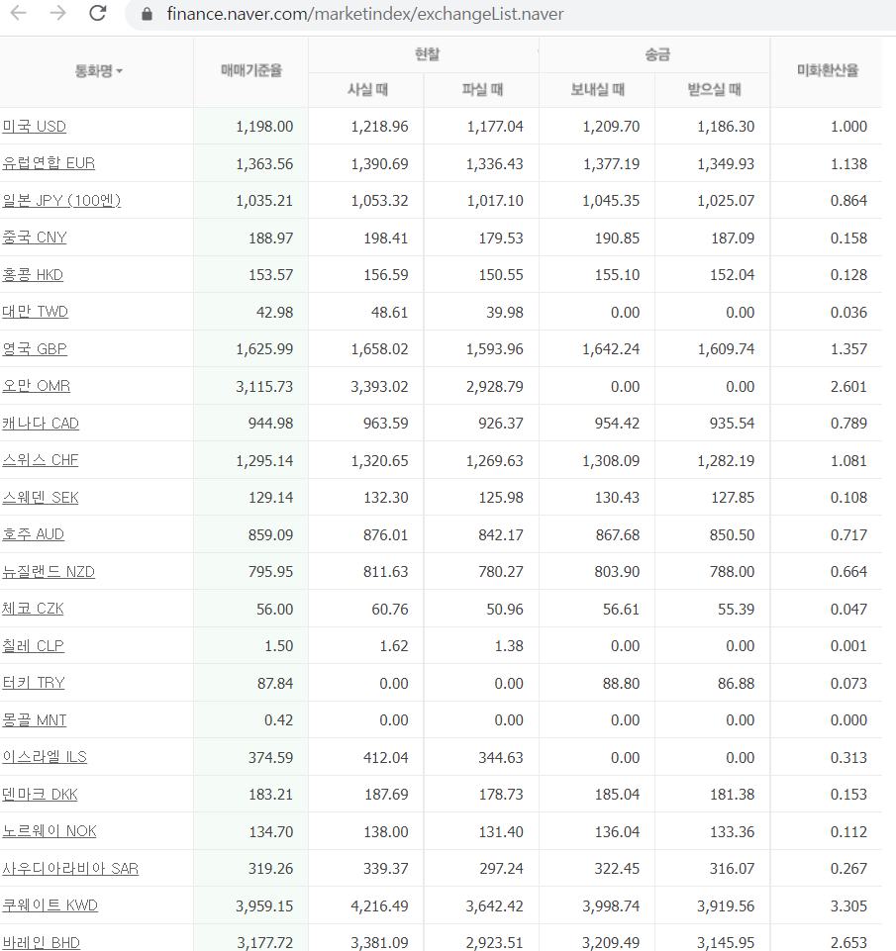Open the 스위스 CHF currency link
The image size is (896, 951).
coord(40,460)
